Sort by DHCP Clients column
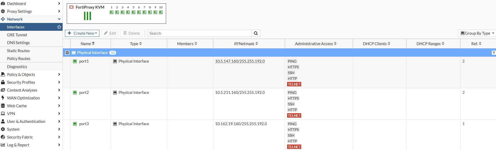Viewport: 496px width, 150px height. [376, 44]
